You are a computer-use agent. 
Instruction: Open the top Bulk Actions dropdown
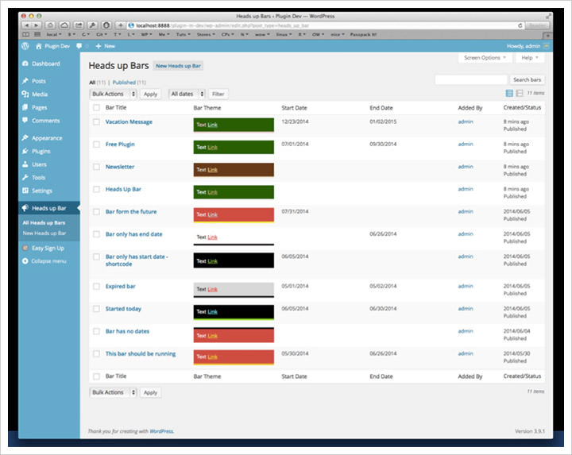point(113,94)
